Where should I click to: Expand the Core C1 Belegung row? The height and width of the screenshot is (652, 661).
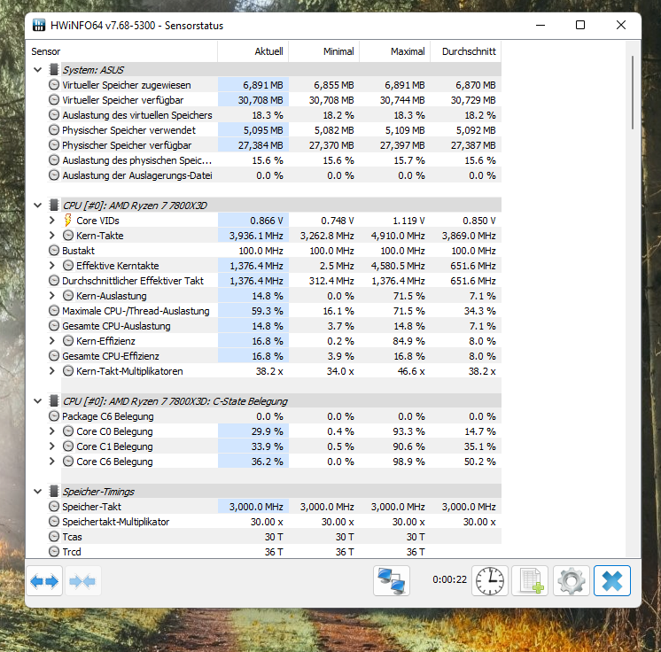pos(52,446)
